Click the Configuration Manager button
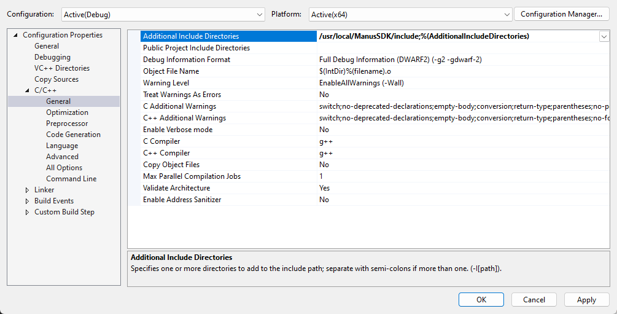The width and height of the screenshot is (617, 314). click(561, 14)
